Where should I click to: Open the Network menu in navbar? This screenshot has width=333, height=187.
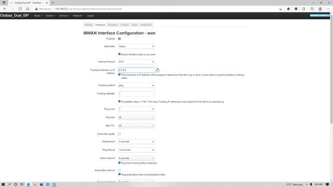tap(78, 16)
